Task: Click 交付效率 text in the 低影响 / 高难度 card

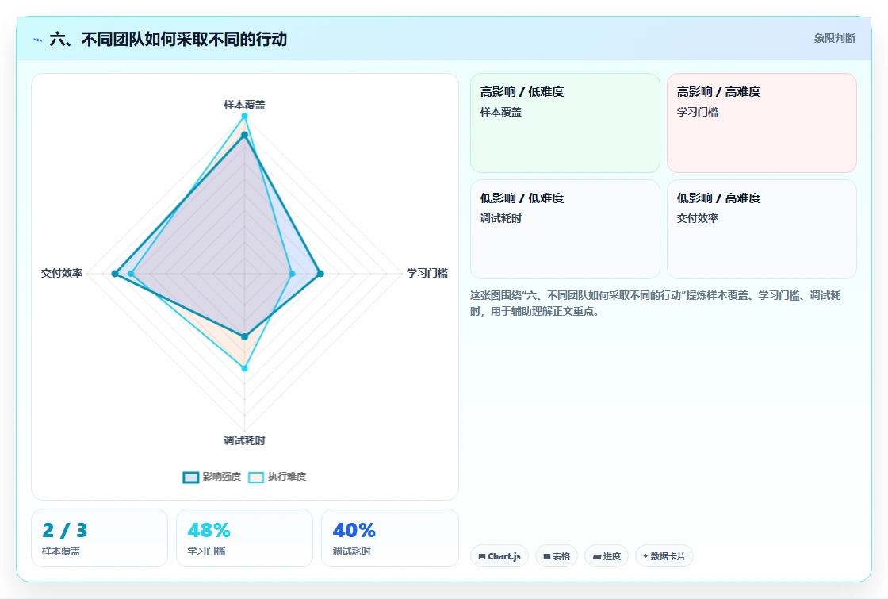Action: 698,218
